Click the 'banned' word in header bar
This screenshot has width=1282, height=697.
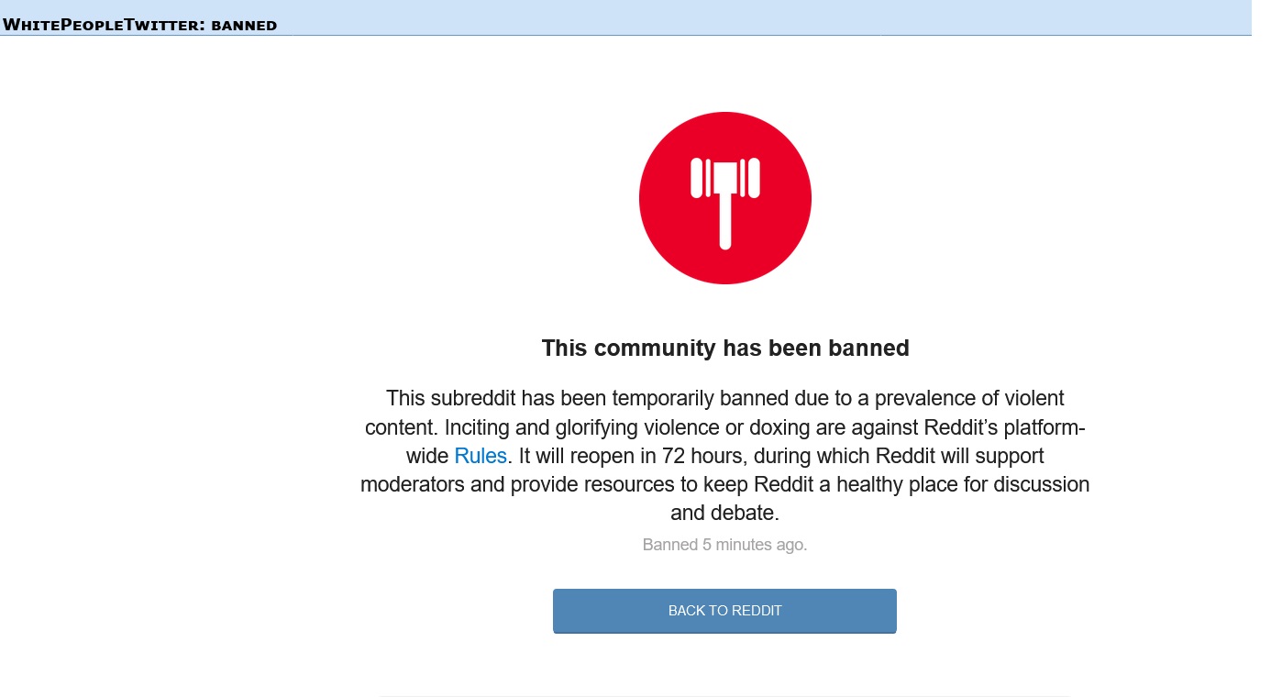pyautogui.click(x=244, y=25)
